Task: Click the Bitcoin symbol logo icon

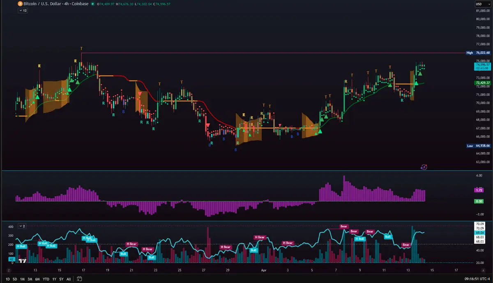Action: click(x=20, y=4)
